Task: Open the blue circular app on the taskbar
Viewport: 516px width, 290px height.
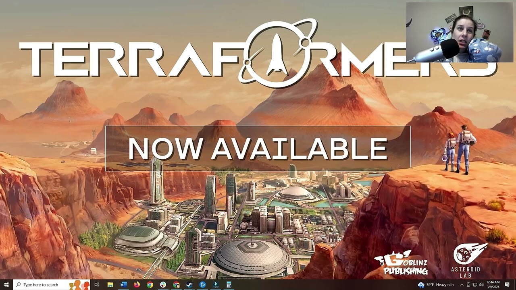Action: pyautogui.click(x=203, y=285)
